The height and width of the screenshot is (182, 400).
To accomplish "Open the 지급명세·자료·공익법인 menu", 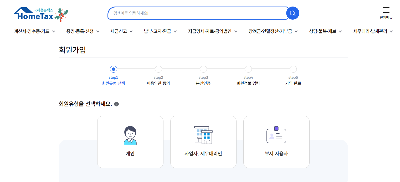I will [210, 31].
